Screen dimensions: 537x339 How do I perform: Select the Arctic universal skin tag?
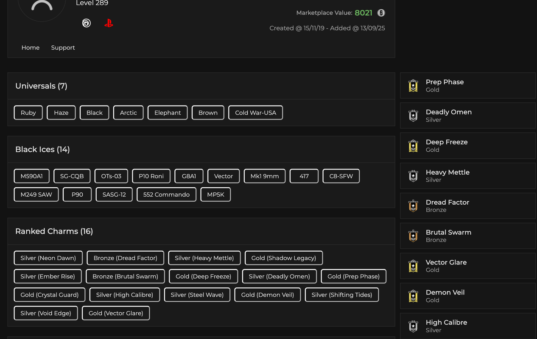pos(129,113)
